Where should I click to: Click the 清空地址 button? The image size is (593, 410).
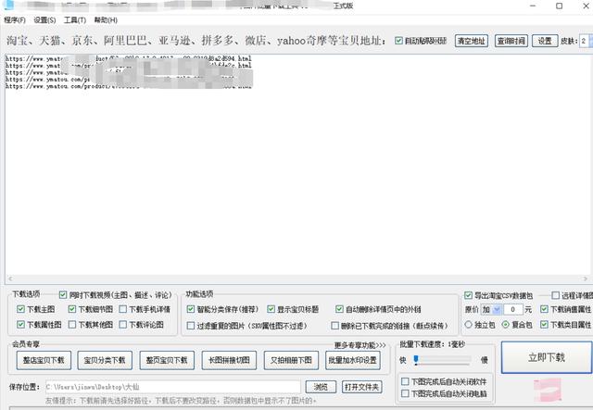point(472,41)
